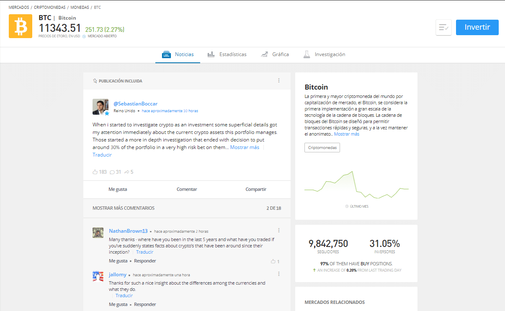Switch to the Noticias tab
Viewport: 505px width, 311px height.
tap(178, 54)
